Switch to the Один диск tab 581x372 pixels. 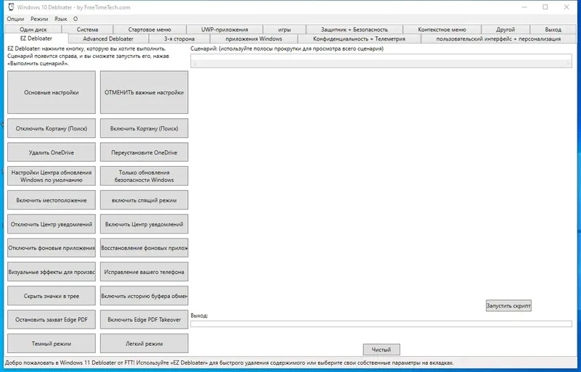point(33,29)
